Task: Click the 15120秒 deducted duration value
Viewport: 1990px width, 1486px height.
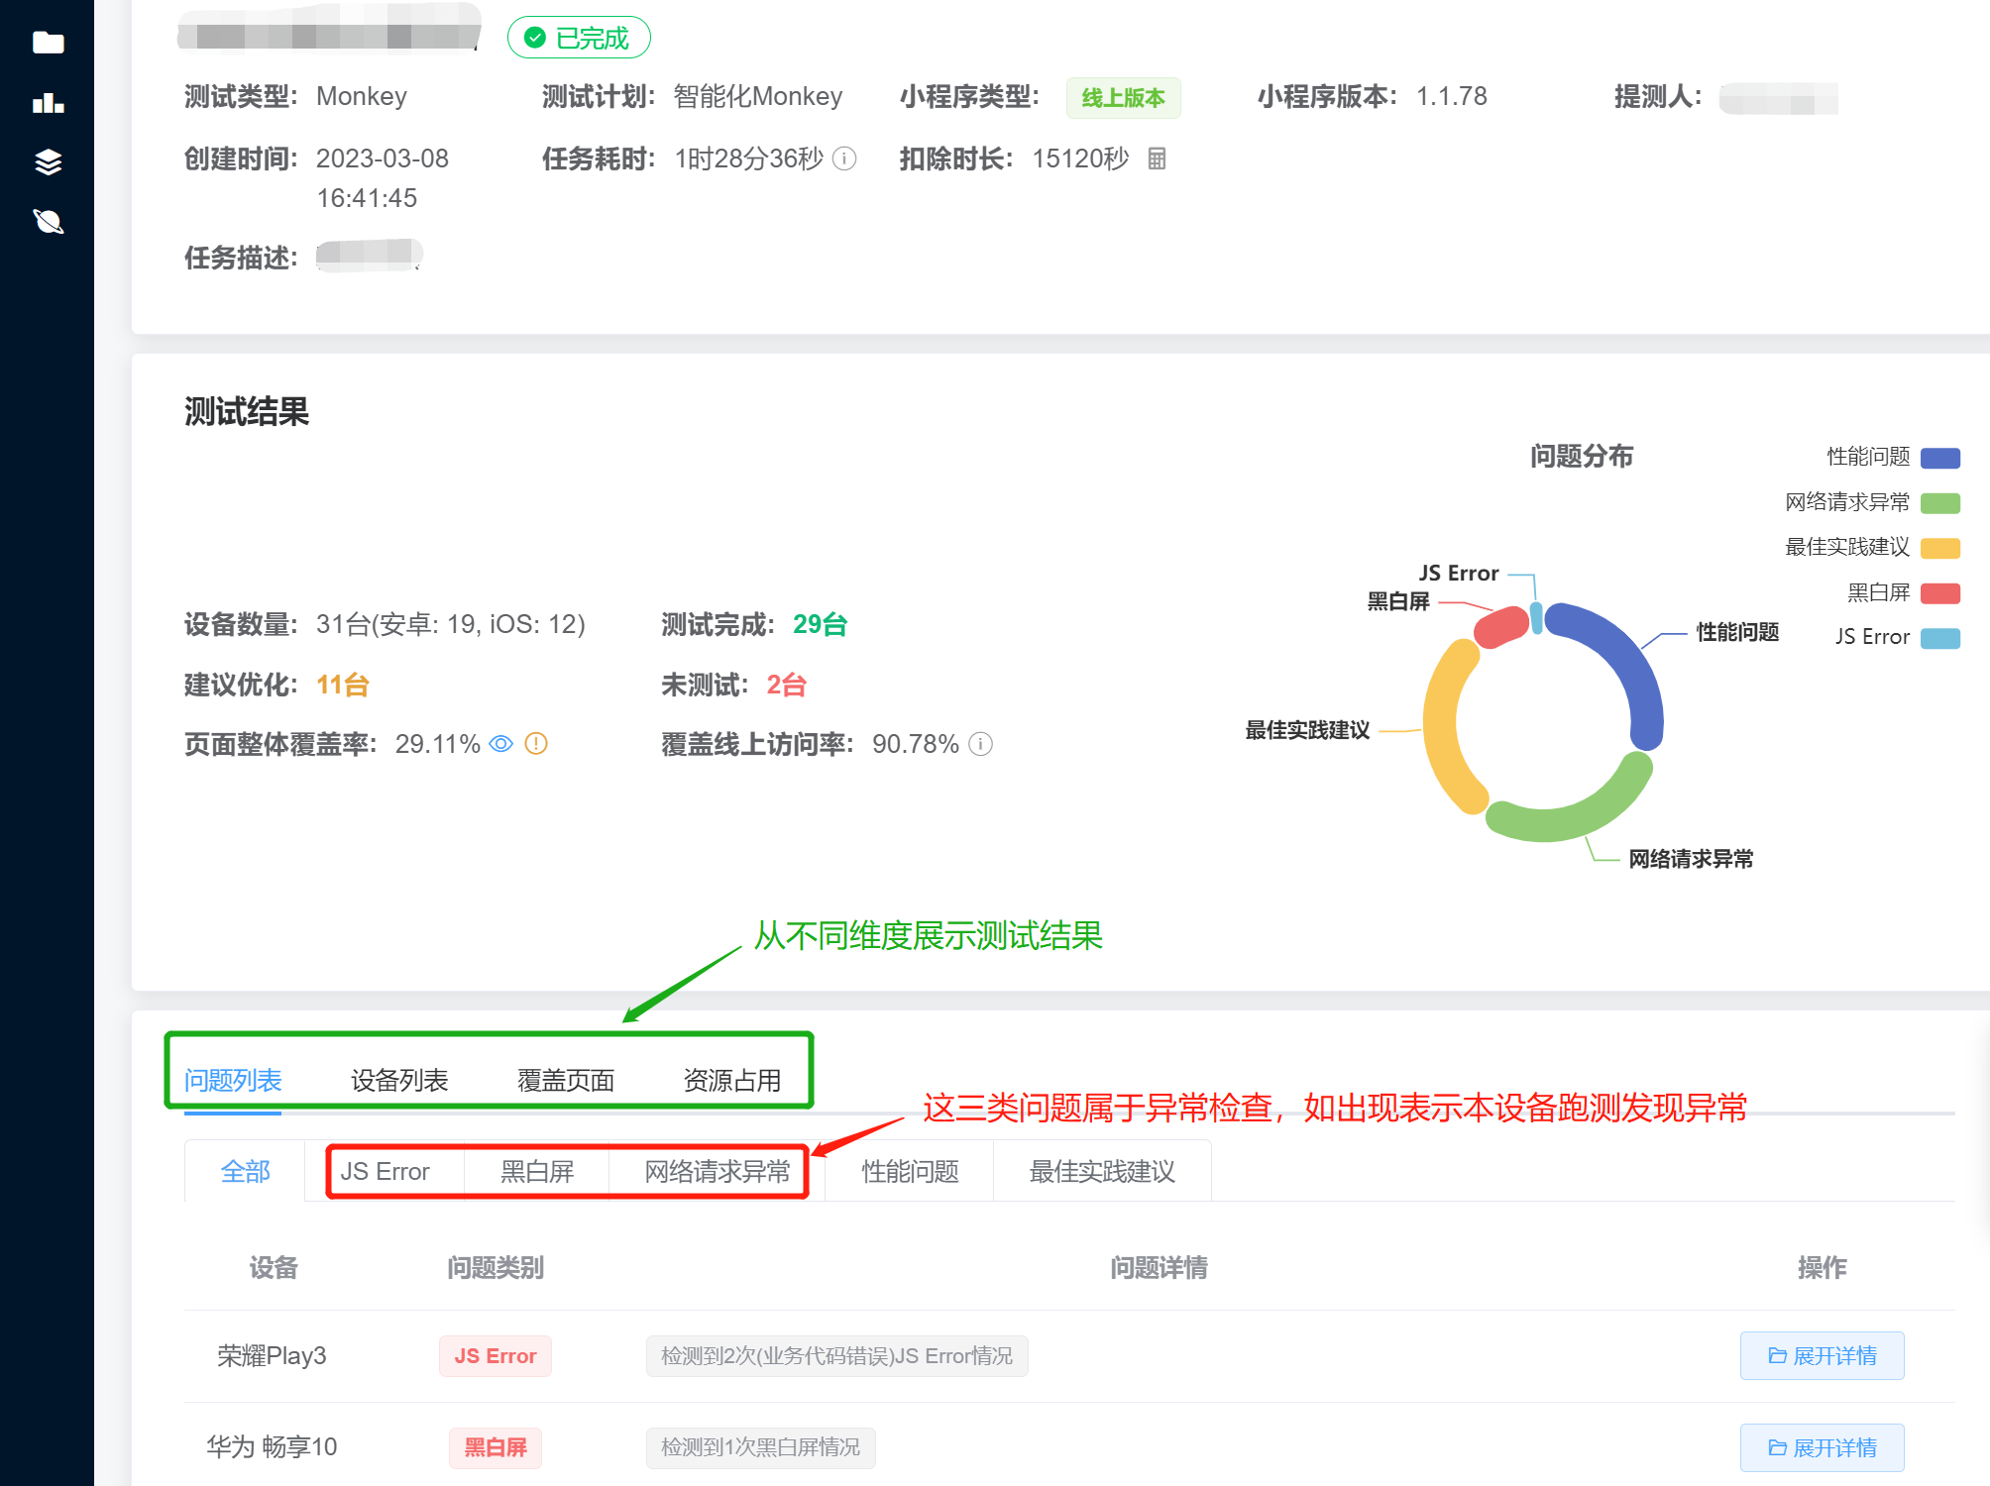Action: click(x=1080, y=159)
